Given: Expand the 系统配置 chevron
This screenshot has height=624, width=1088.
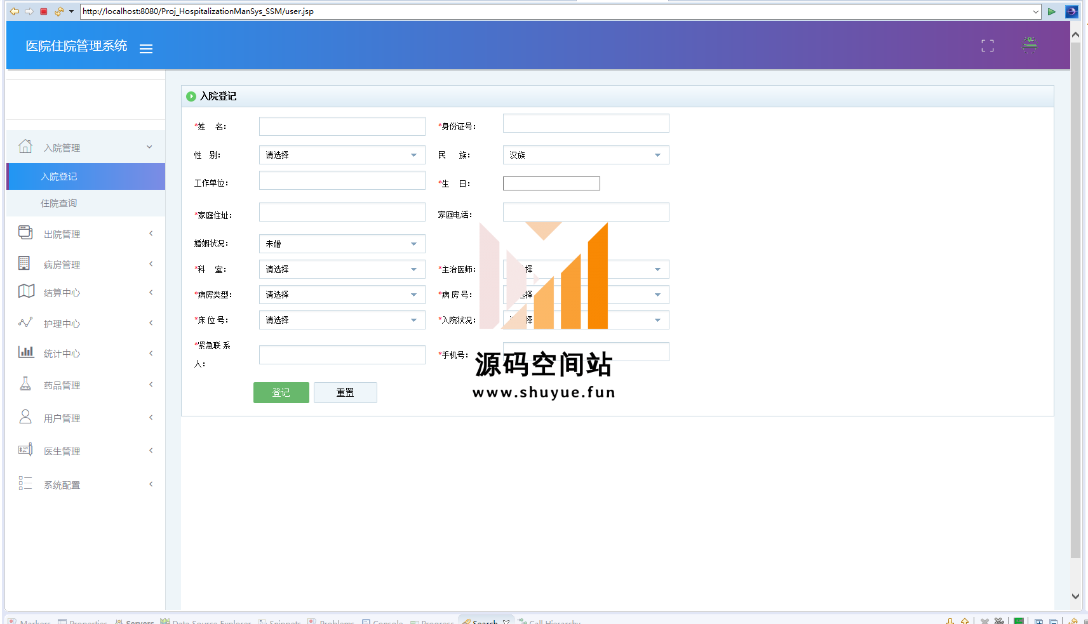Looking at the screenshot, I should [x=151, y=484].
